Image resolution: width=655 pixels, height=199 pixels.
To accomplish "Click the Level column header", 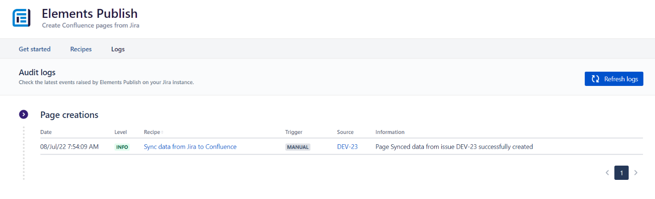I will pyautogui.click(x=121, y=132).
